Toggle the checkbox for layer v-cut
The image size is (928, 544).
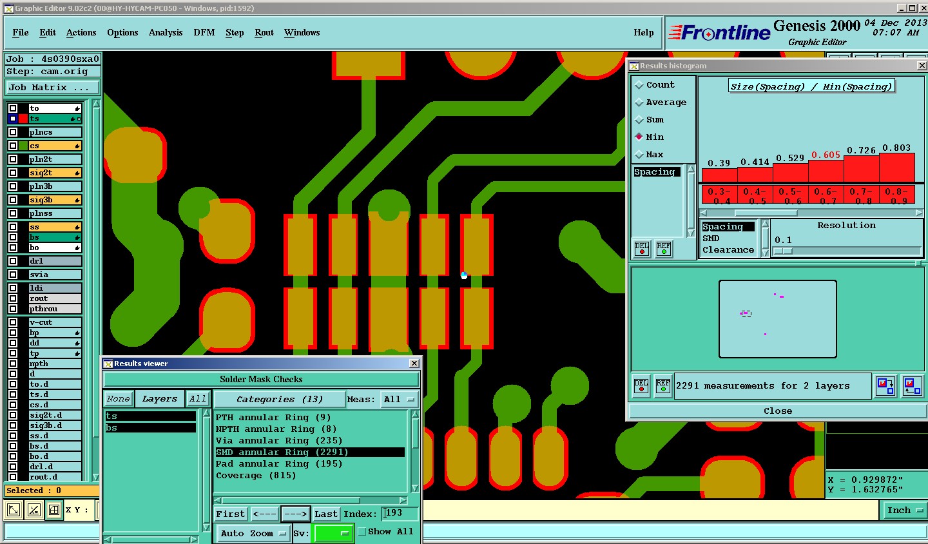(x=13, y=322)
